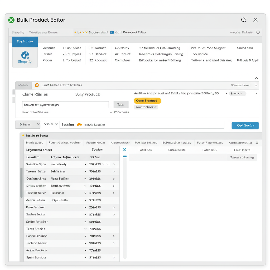Viewport: 270px width, 270px height.
Task: Click the blue X icon beside Product Editor tab
Action: click(x=112, y=32)
